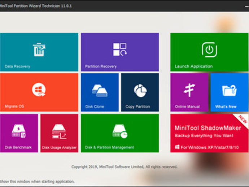
Task: Click the MiniTool Partition Wizard Technician title
Action: [x=36, y=6]
